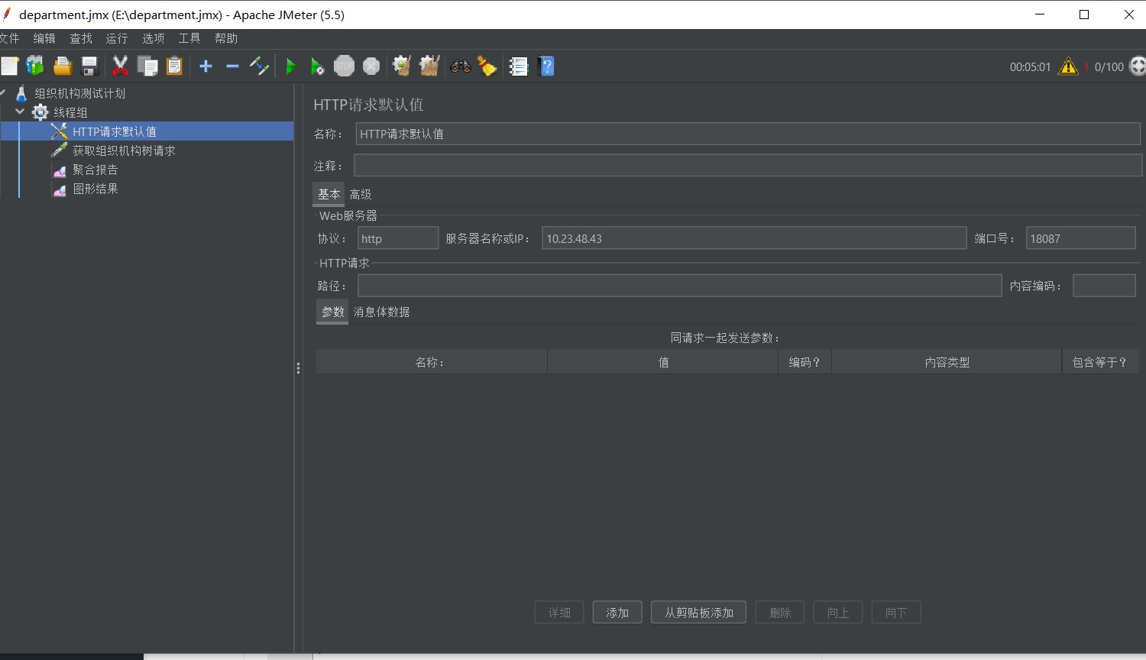Open search with binoculars icon
Image resolution: width=1146 pixels, height=660 pixels.
coord(461,66)
